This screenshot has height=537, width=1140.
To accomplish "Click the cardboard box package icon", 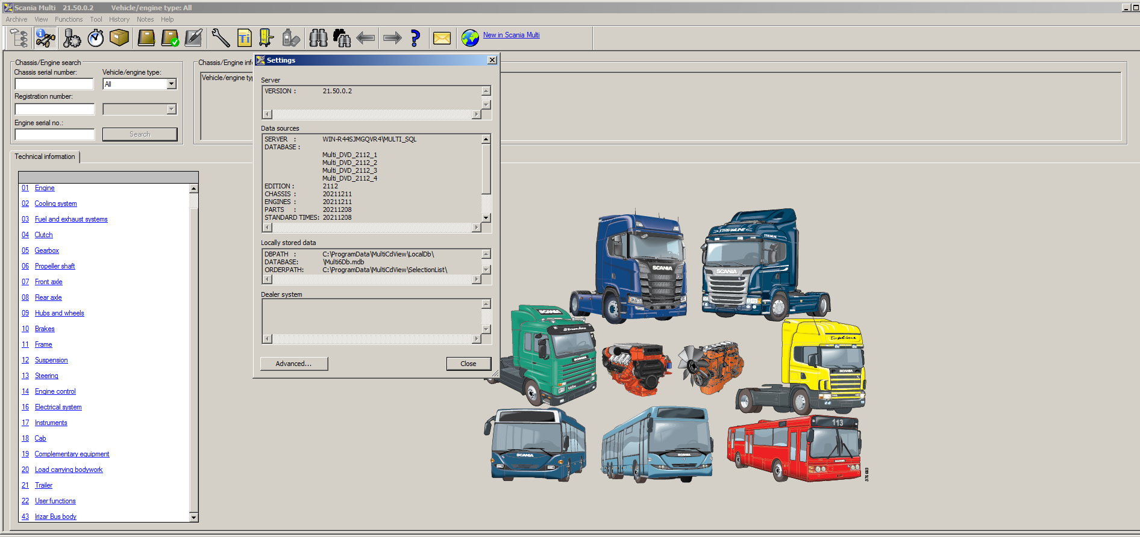I will coord(119,38).
